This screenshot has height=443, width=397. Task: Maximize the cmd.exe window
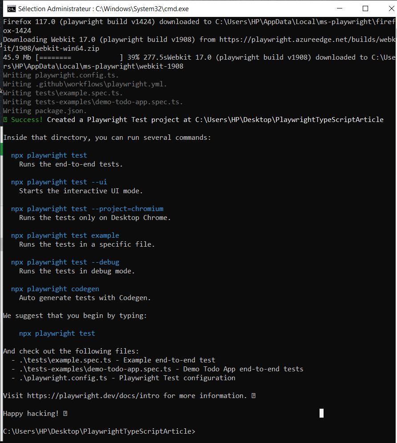tap(365, 8)
